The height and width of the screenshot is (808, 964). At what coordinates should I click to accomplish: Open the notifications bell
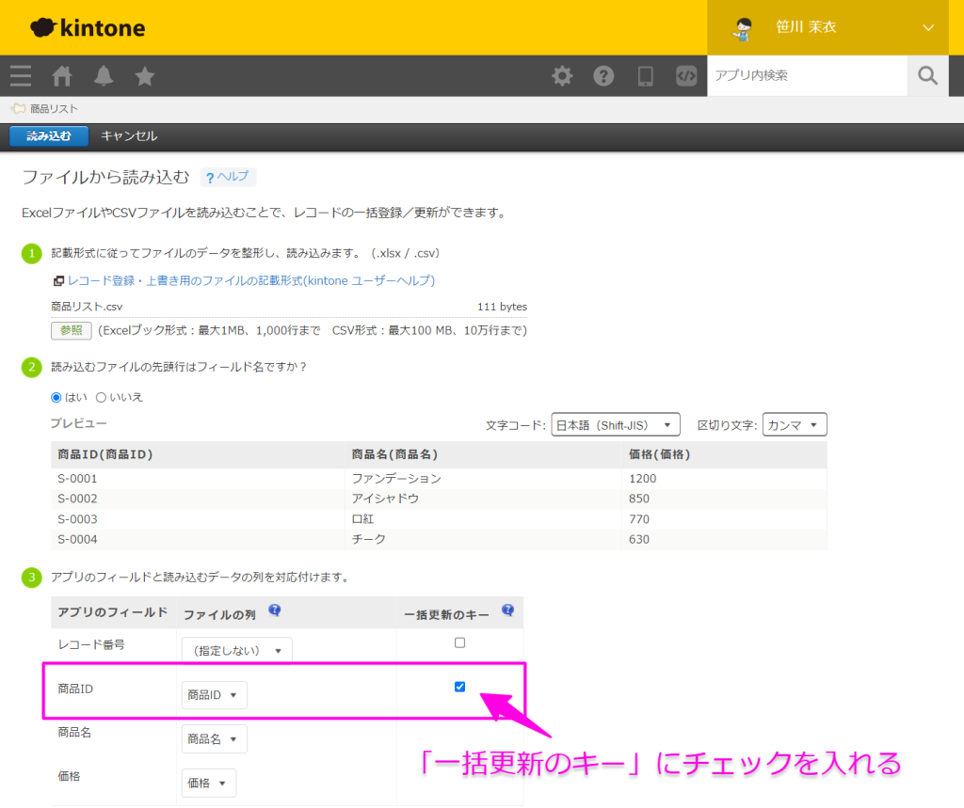(104, 75)
